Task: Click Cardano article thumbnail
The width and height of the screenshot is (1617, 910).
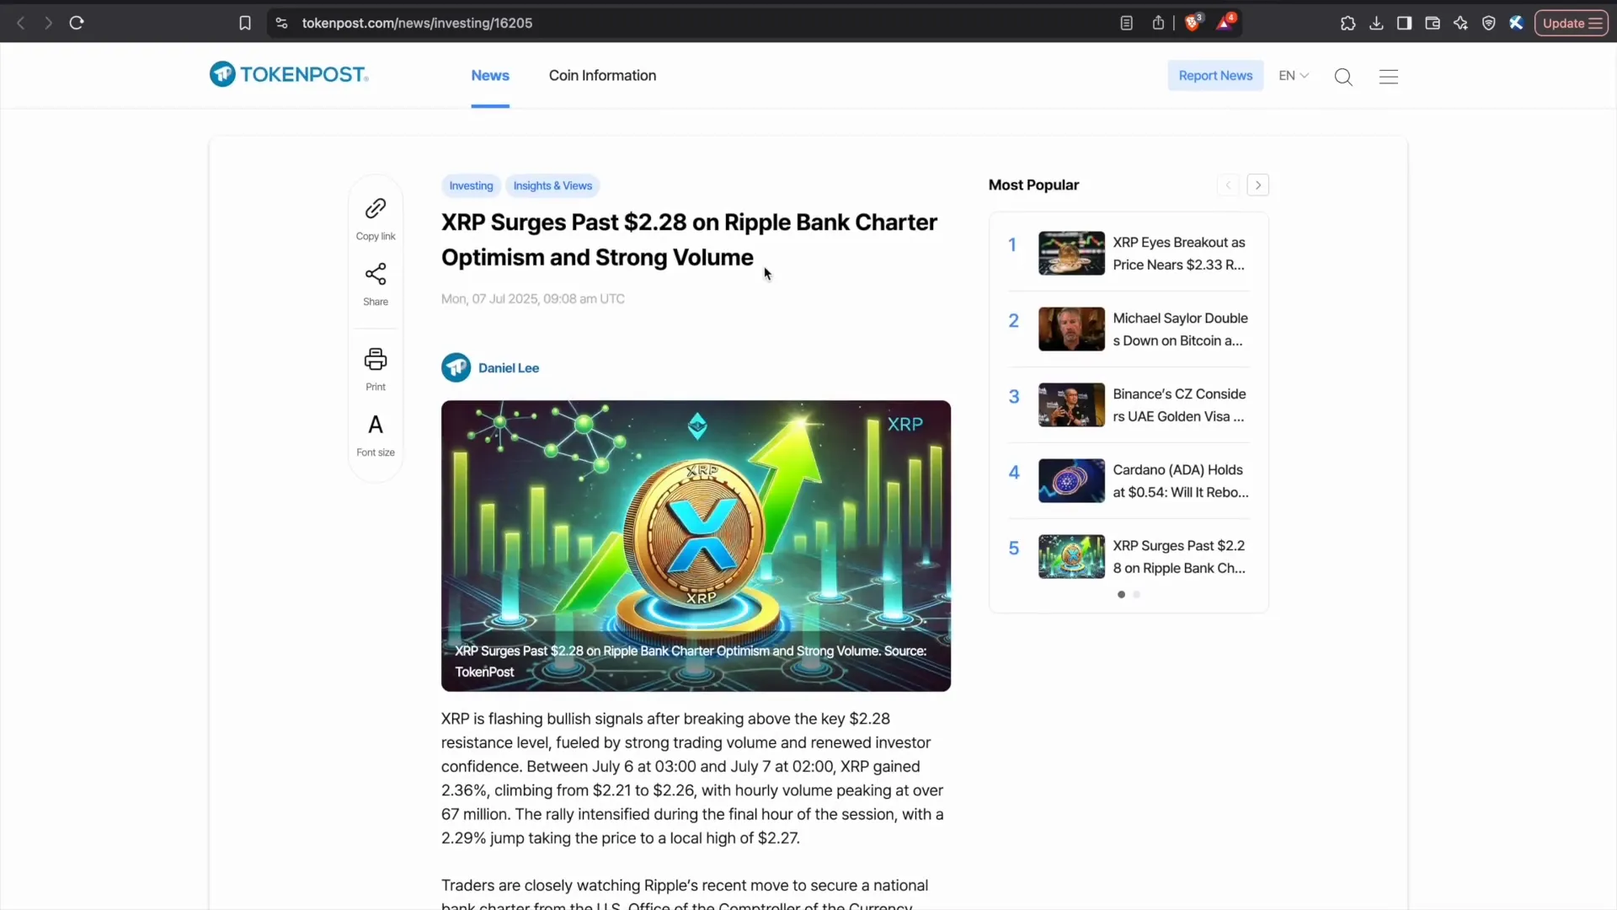Action: 1071,480
